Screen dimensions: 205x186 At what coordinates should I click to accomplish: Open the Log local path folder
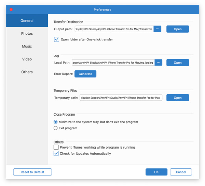tap(178, 63)
